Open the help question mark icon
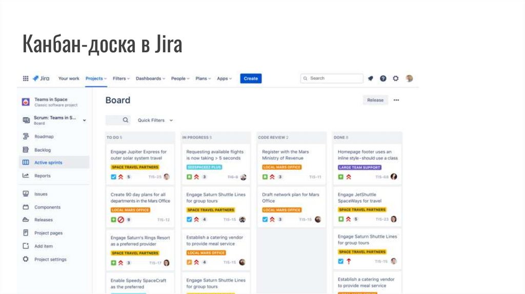The image size is (525, 294). coord(383,78)
